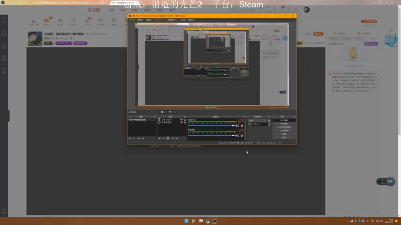Image resolution: width=401 pixels, height=225 pixels.
Task: Open source properties gear in sources panel
Action: click(x=168, y=138)
